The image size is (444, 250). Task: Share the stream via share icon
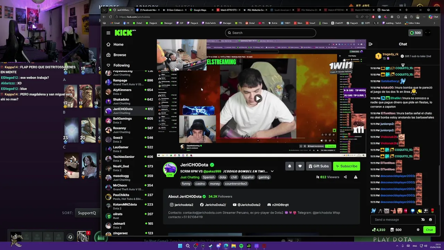(345, 177)
